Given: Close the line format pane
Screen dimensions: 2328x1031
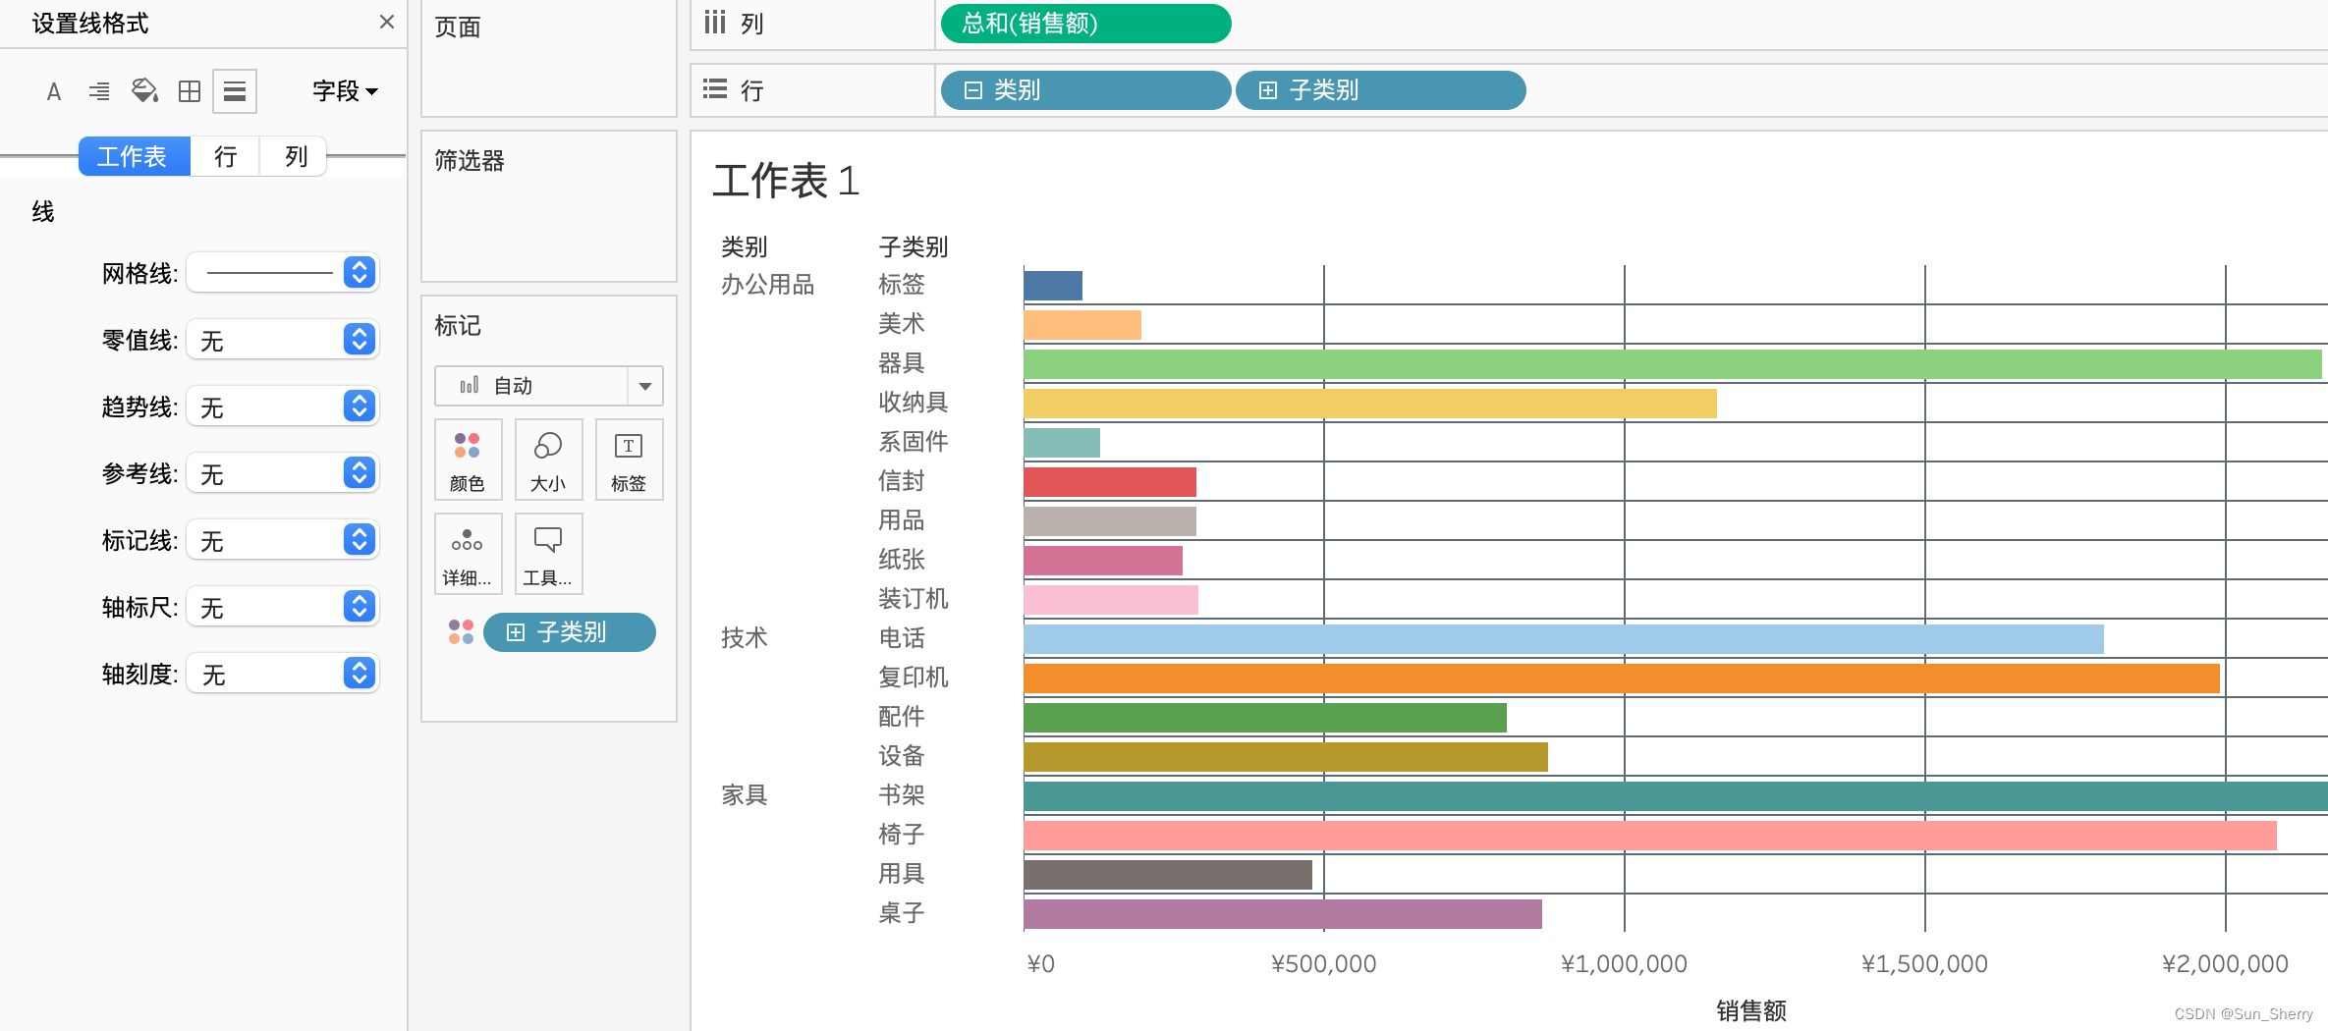Looking at the screenshot, I should [387, 22].
